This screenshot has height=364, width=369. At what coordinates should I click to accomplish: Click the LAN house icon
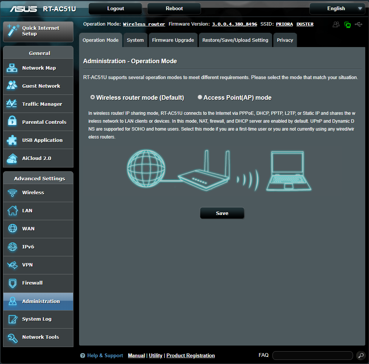pyautogui.click(x=12, y=210)
